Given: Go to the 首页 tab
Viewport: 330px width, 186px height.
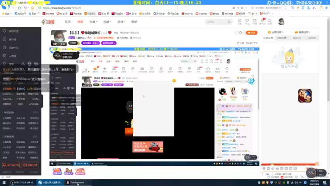Looking at the screenshot, I should [x=68, y=22].
